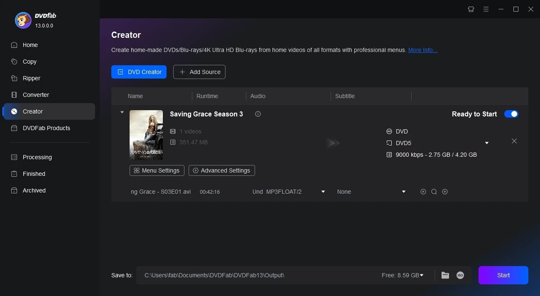This screenshot has height=296, width=540.
Task: Open the Finished tasks panel
Action: [x=33, y=174]
